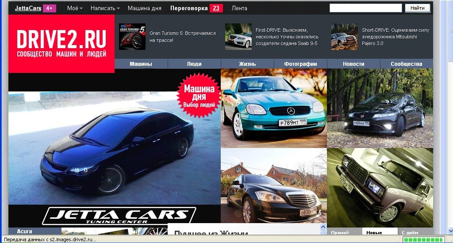Open the turquoise Mercedes SLK photo
The width and height of the screenshot is (453, 243).
coord(273,108)
